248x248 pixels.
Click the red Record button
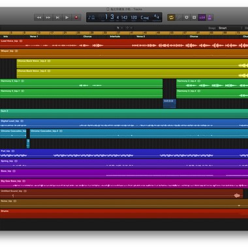[x=76, y=18]
